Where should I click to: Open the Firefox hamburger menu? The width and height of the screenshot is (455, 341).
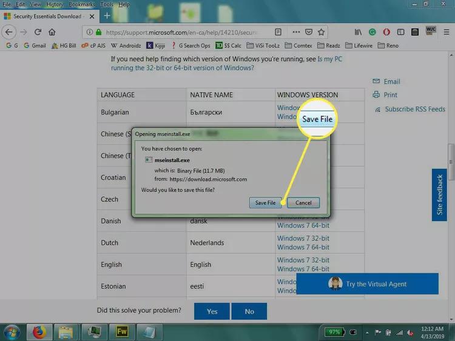pos(447,32)
